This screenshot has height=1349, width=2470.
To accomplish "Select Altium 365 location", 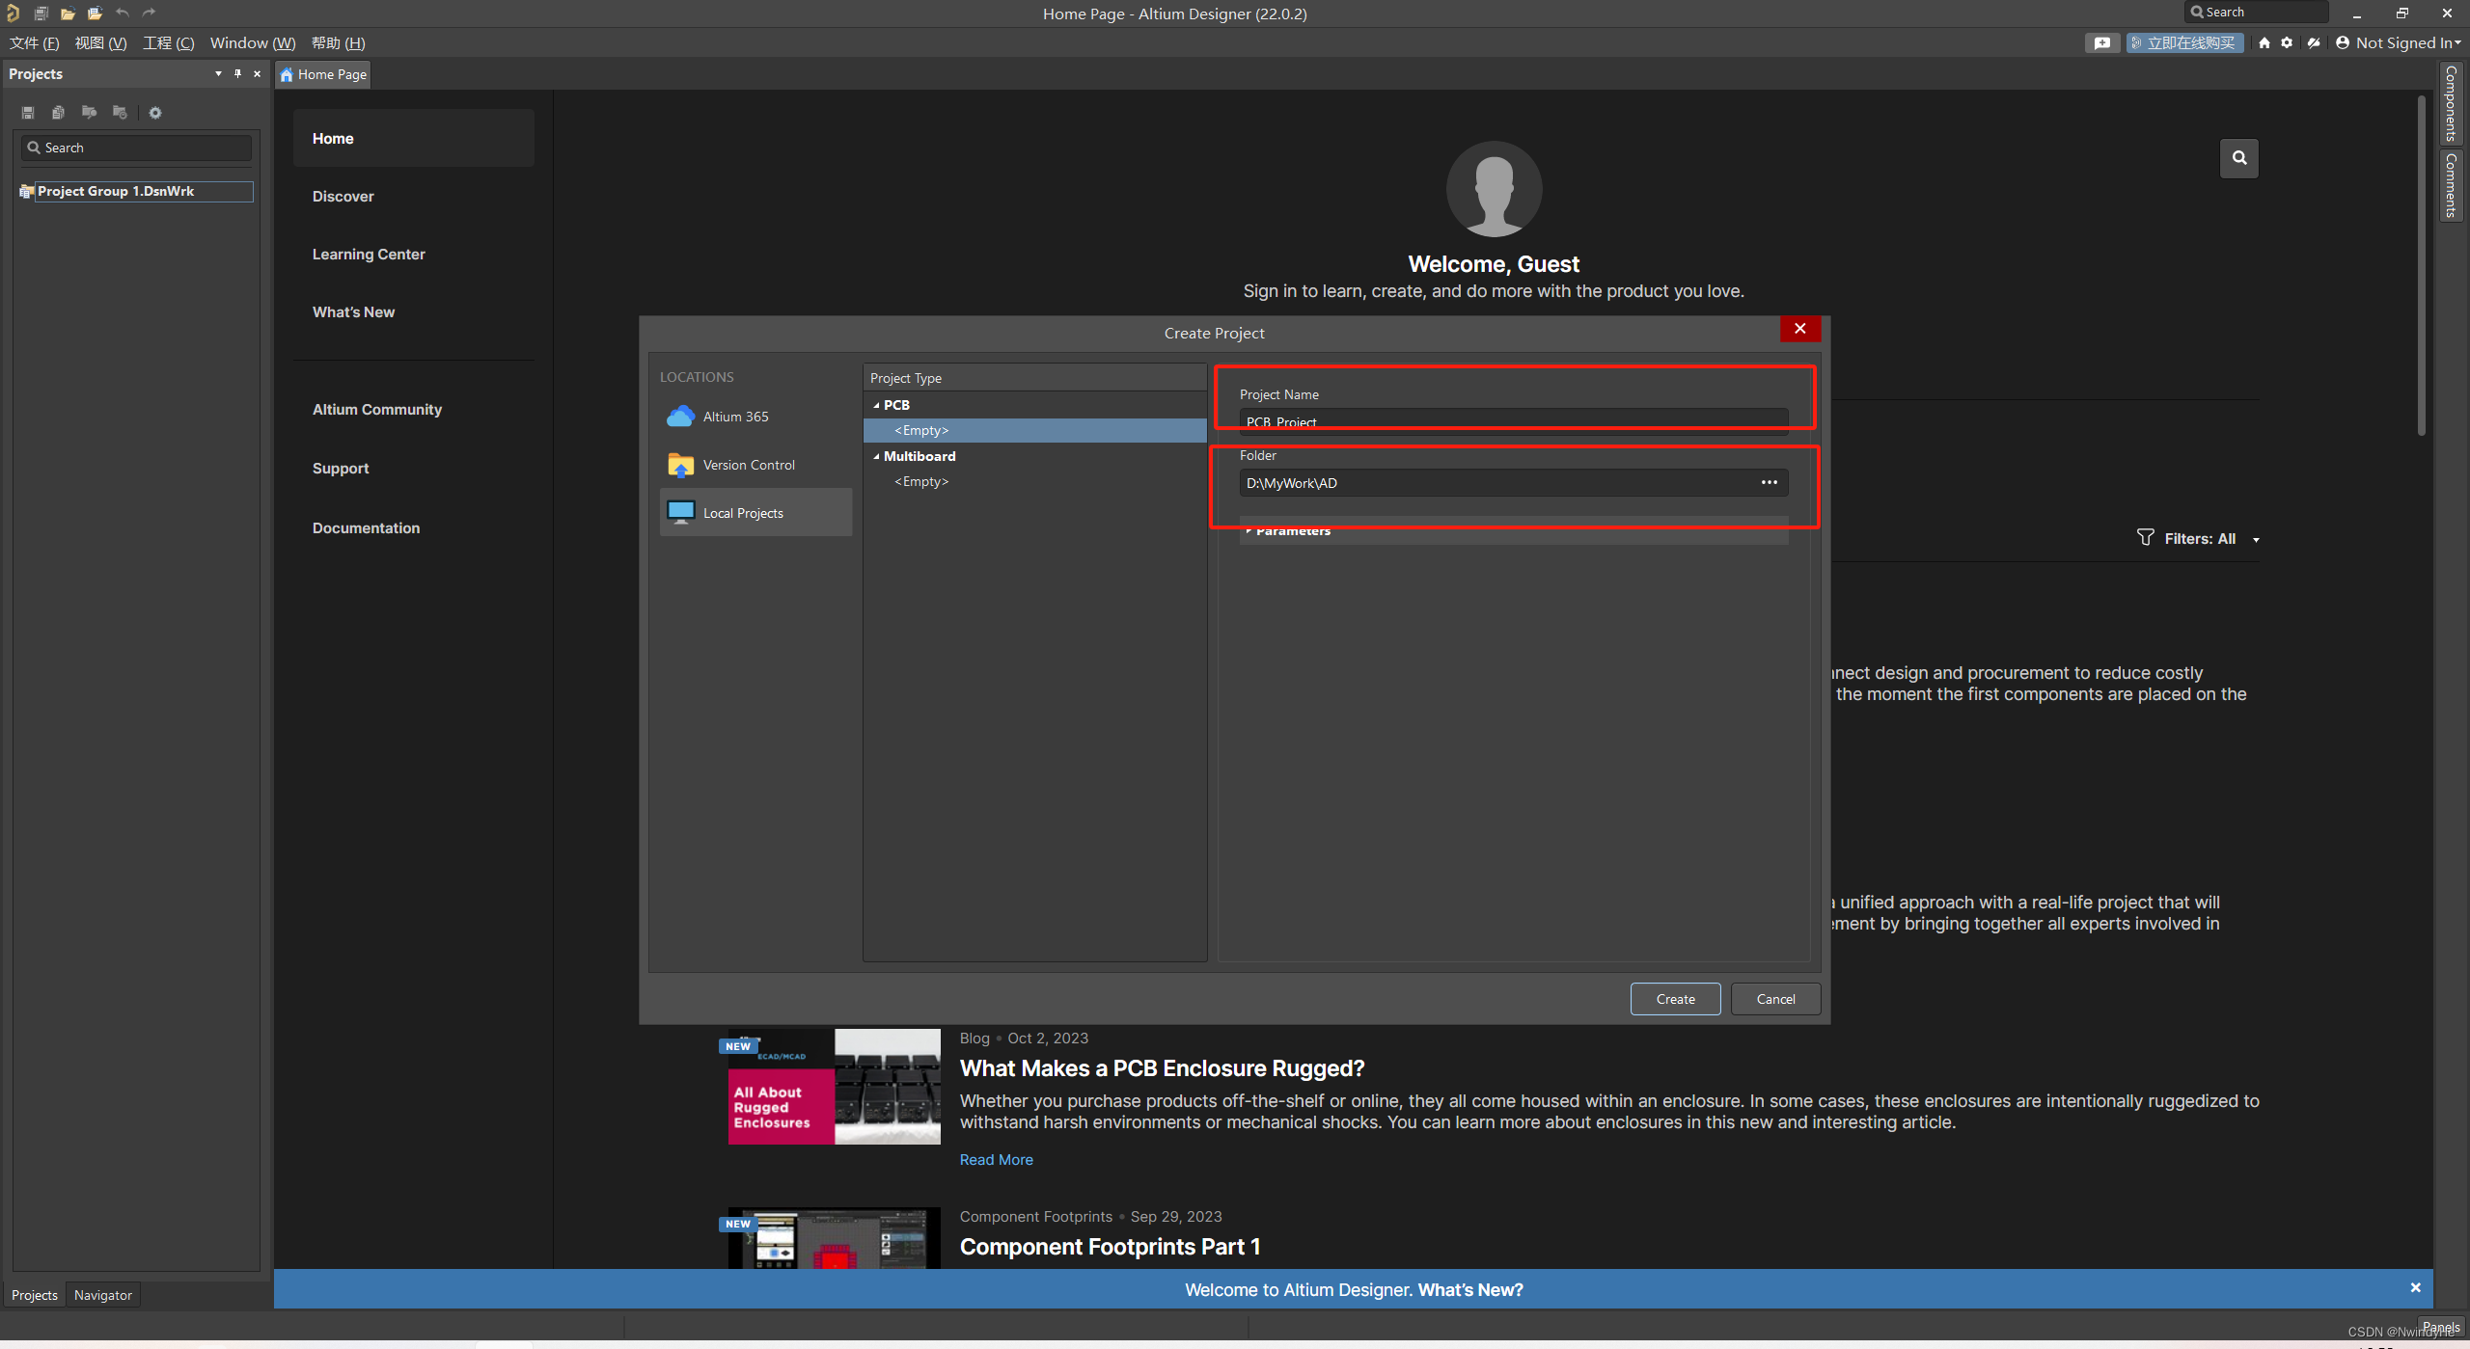I will (735, 417).
